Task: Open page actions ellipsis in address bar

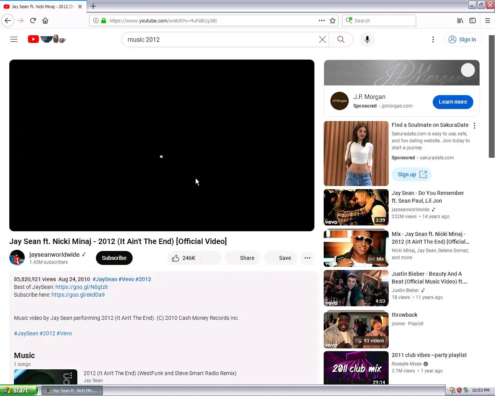Action: click(322, 20)
